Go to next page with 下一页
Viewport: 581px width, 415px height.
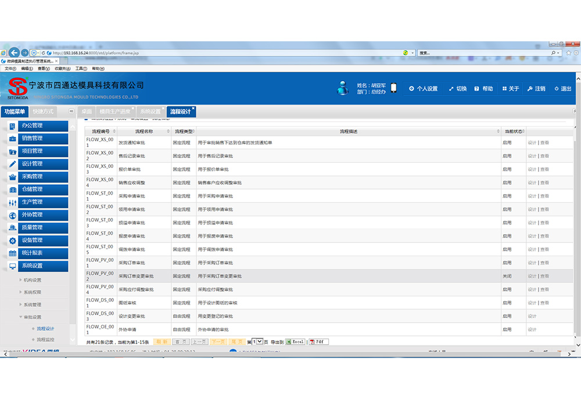(x=218, y=342)
